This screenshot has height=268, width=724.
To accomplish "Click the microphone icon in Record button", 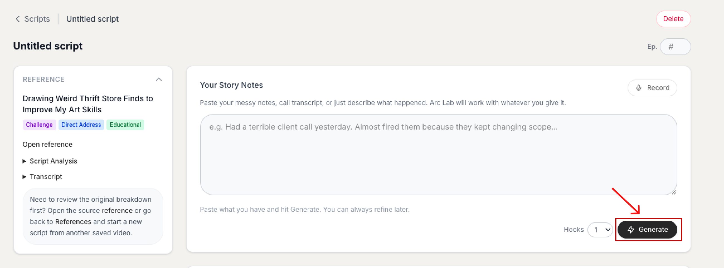I will [638, 88].
